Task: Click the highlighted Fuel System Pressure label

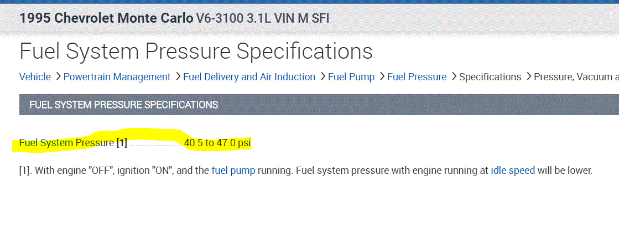Action: (66, 143)
